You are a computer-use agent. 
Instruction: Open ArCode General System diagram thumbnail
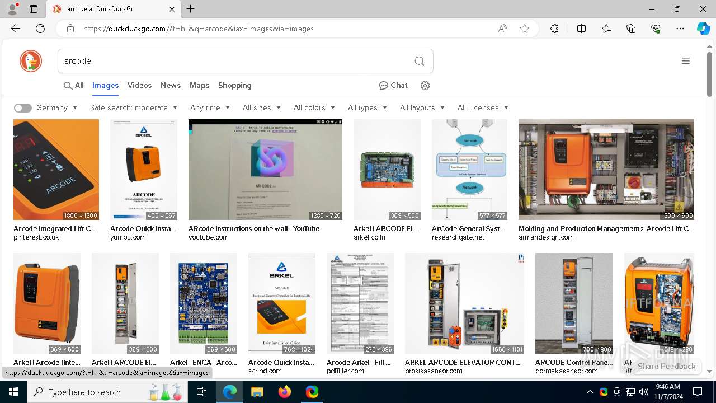pyautogui.click(x=469, y=170)
